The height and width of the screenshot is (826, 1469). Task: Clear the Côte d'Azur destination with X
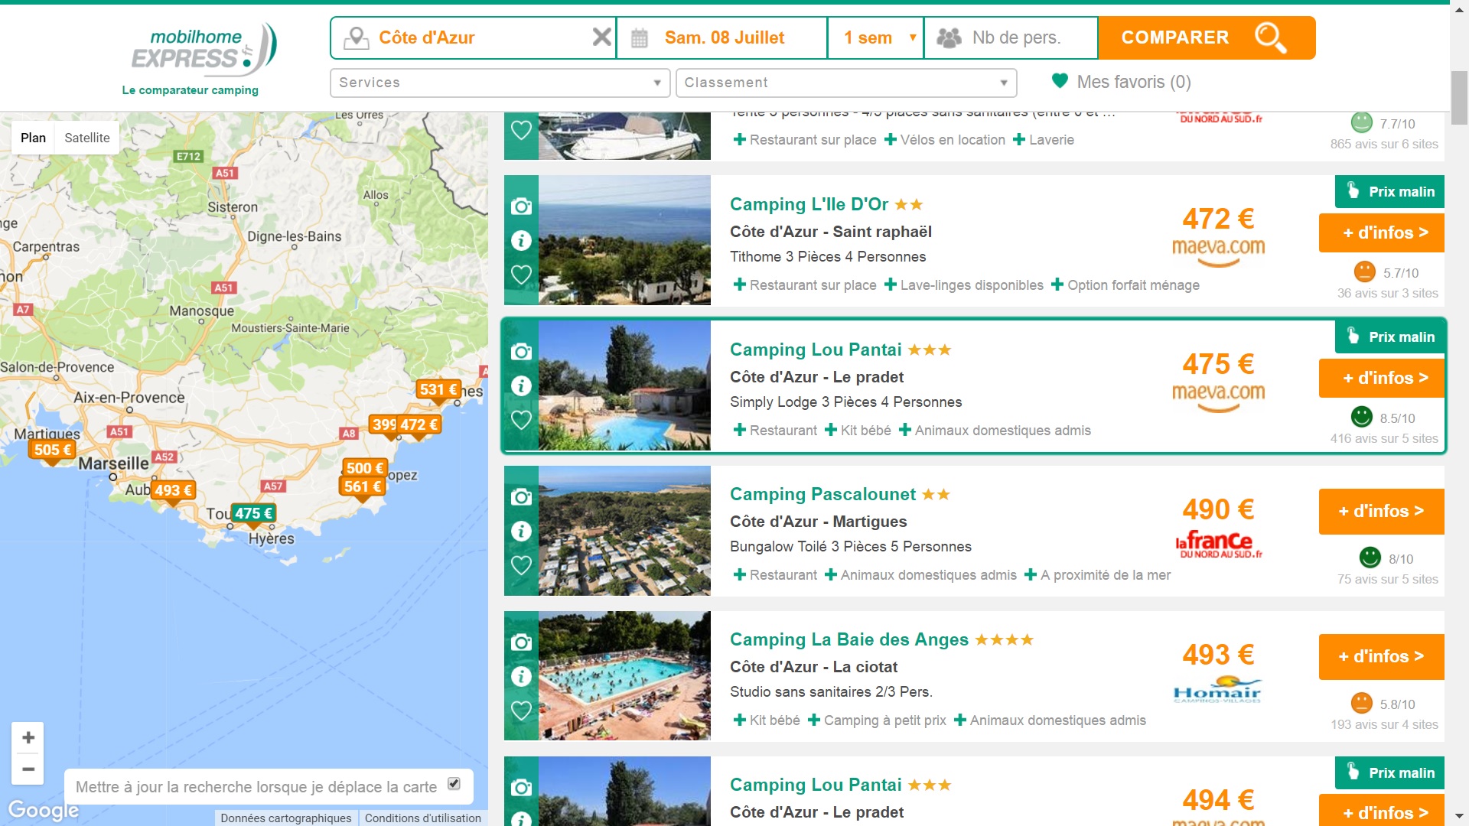pyautogui.click(x=601, y=37)
